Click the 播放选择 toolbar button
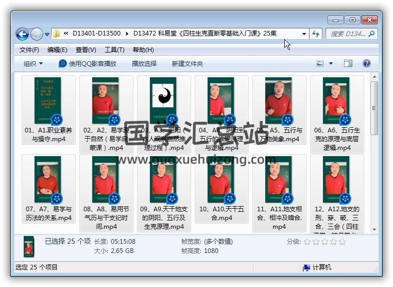Screen dimensions: 393x287 click(144, 64)
